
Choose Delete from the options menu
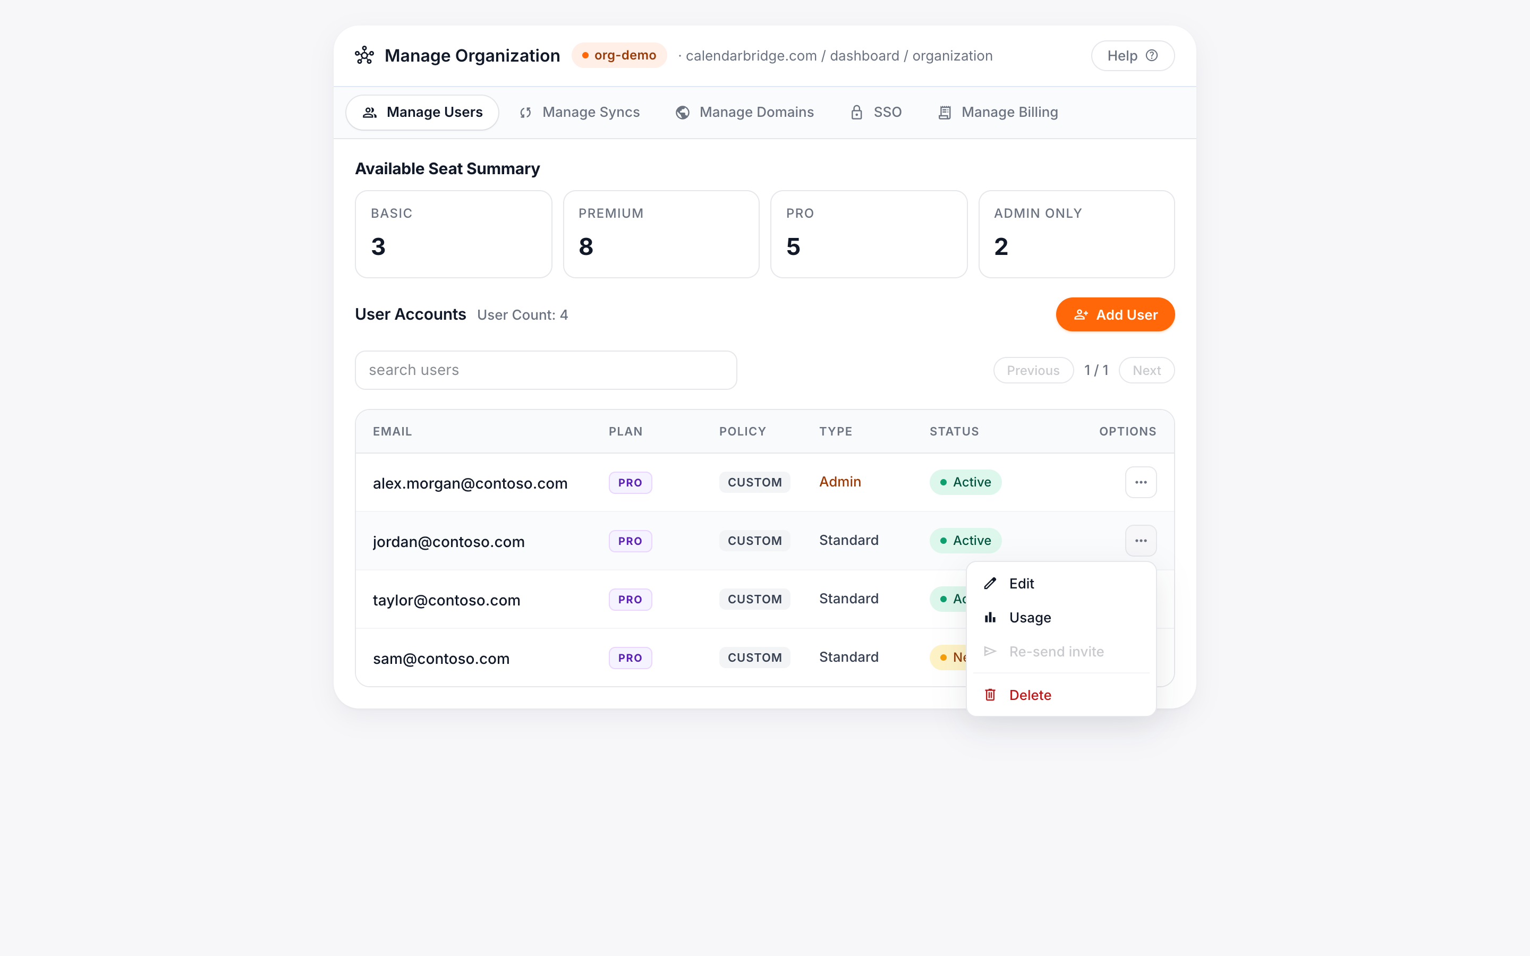click(x=1061, y=695)
